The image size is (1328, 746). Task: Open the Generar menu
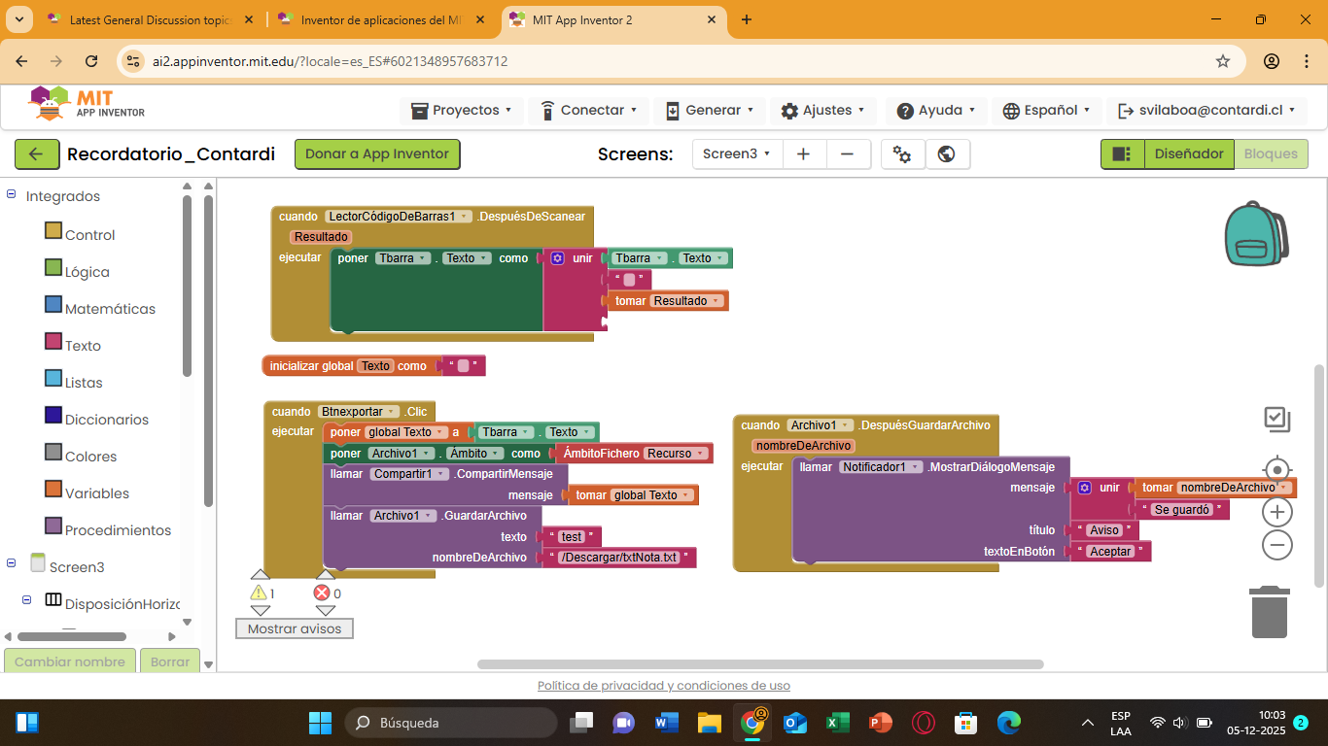click(x=709, y=111)
